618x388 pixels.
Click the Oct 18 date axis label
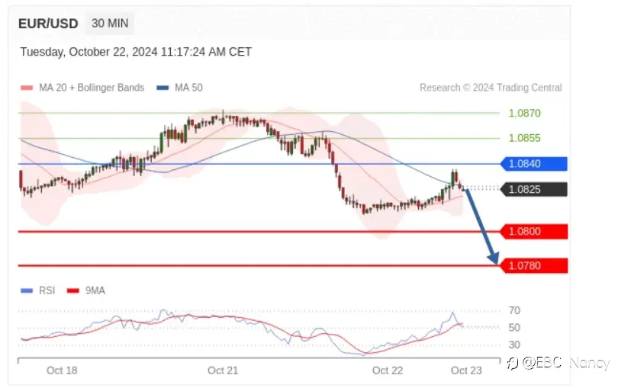(62, 370)
